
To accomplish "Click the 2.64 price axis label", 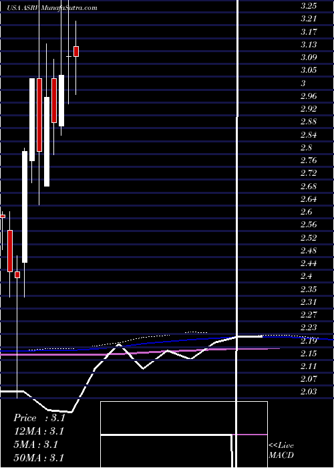I will (308, 199).
